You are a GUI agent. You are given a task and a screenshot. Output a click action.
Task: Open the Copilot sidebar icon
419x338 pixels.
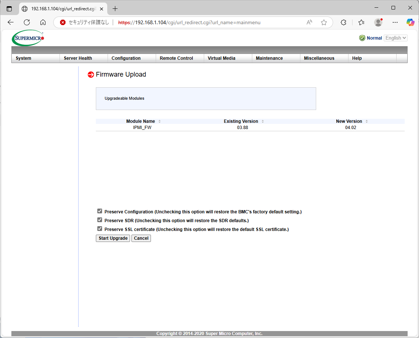click(410, 22)
